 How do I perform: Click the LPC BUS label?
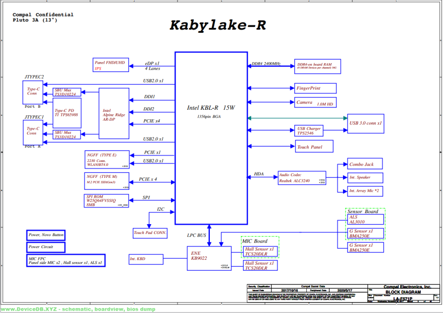(196, 235)
